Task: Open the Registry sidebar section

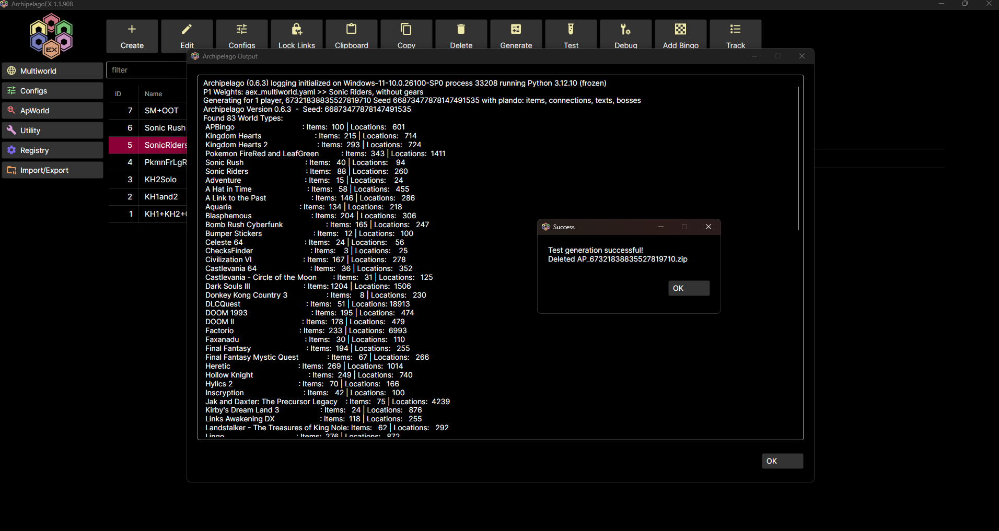Action: [52, 150]
